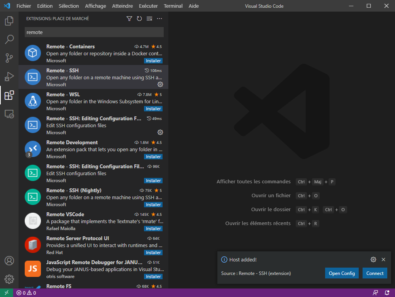This screenshot has width=395, height=297.
Task: Click Connect in the Host added notification
Action: tap(375, 273)
